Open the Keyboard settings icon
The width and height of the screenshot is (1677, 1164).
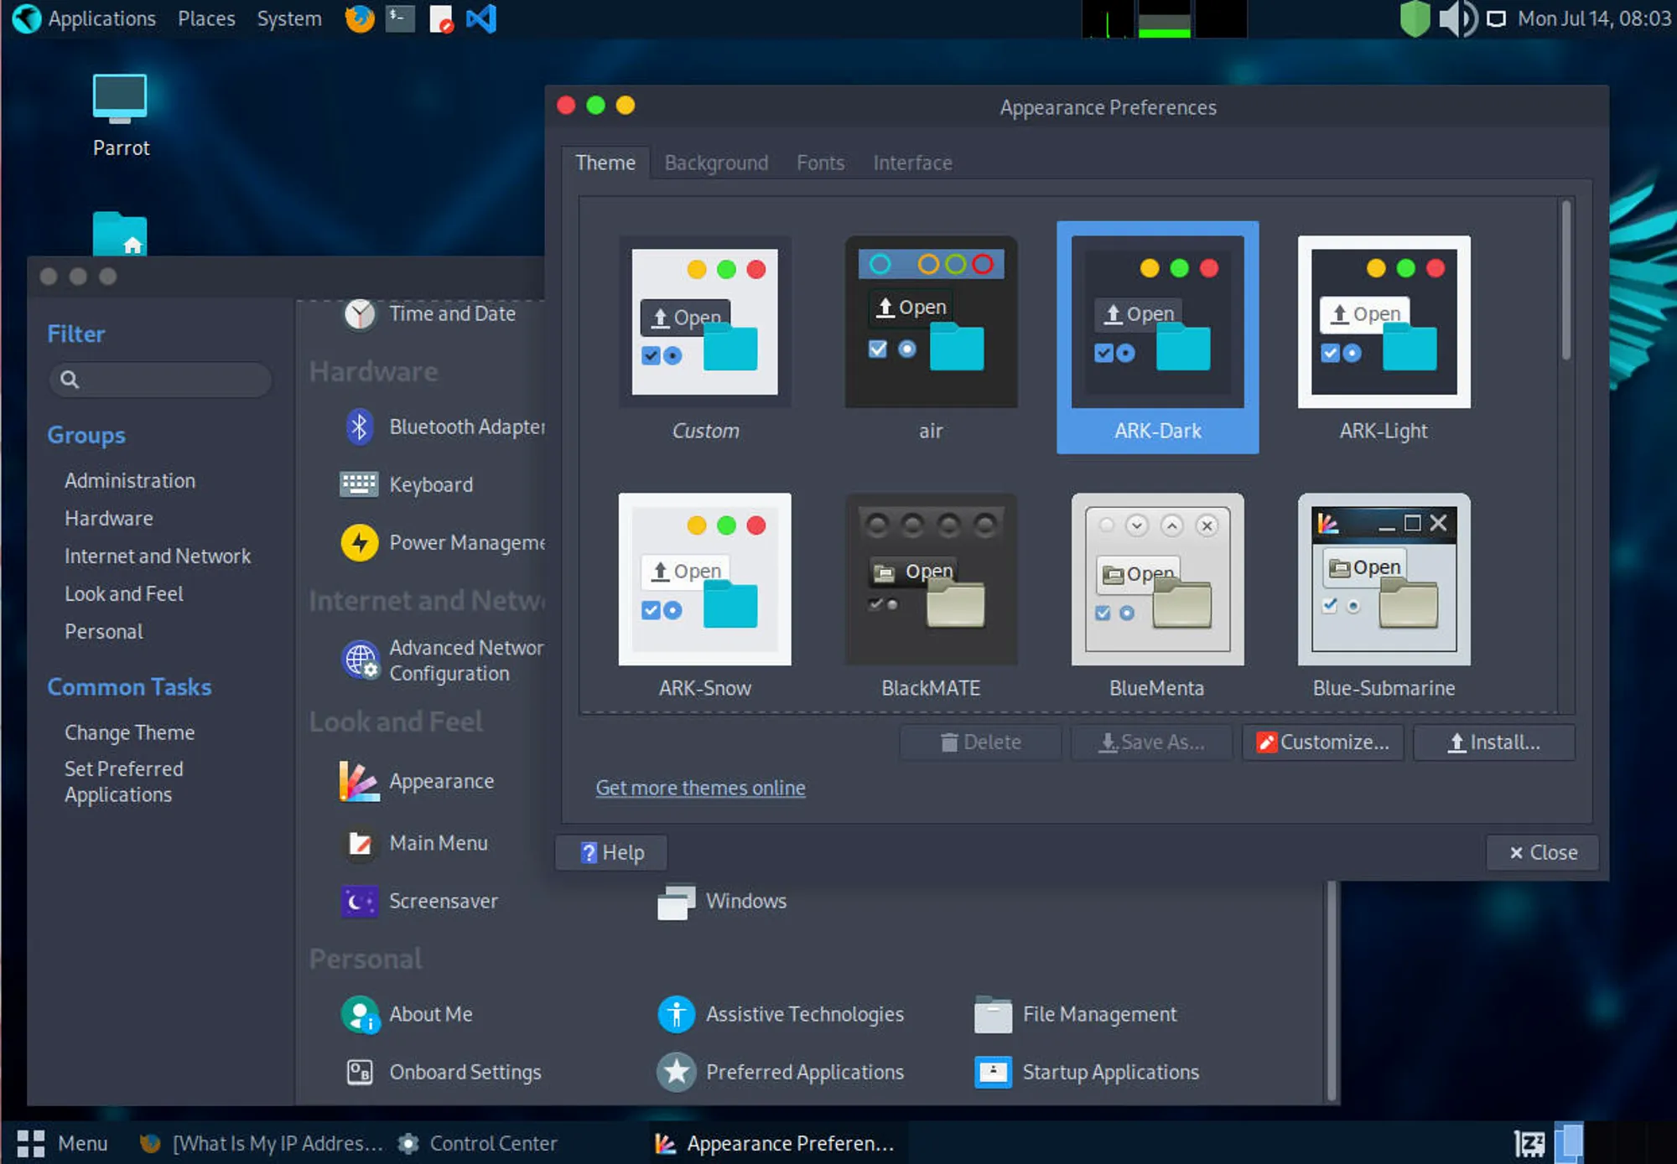(x=359, y=484)
